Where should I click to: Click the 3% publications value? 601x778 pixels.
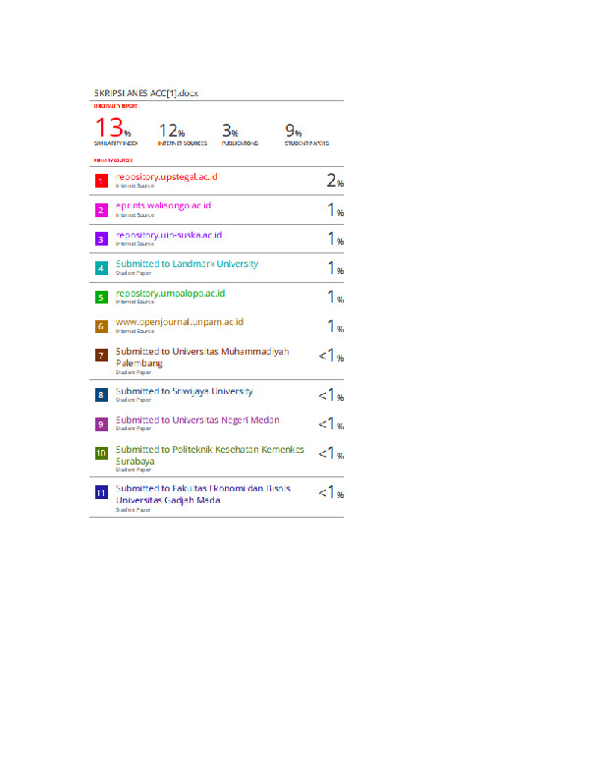tap(230, 131)
